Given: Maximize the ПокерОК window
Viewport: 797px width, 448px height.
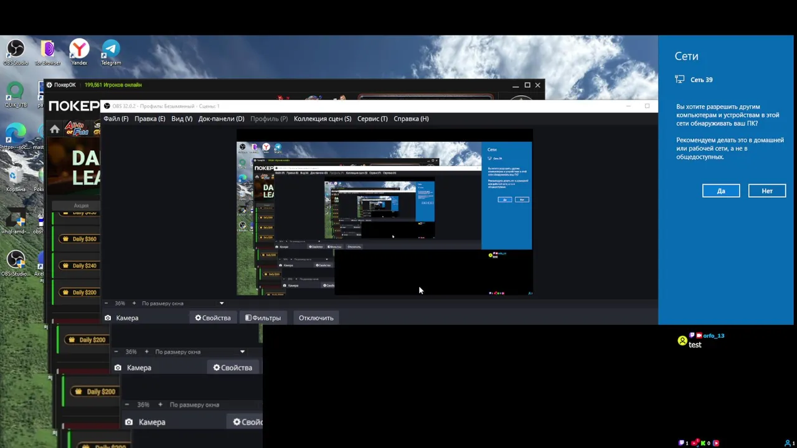Looking at the screenshot, I should (x=527, y=85).
